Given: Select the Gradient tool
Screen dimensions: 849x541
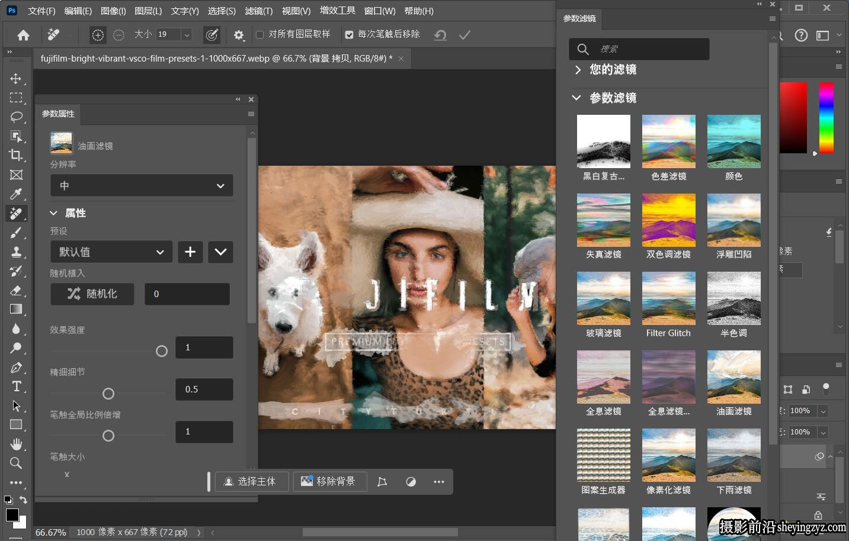Looking at the screenshot, I should 16,309.
